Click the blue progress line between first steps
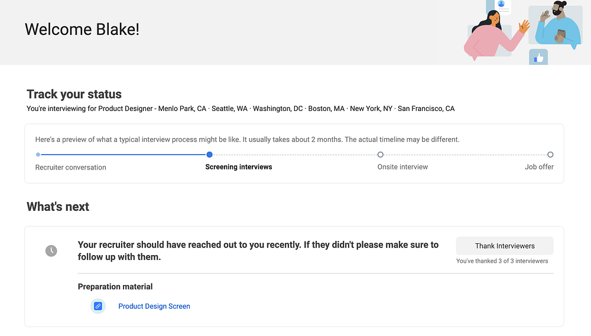Viewport: 591px width, 336px height. coord(123,155)
